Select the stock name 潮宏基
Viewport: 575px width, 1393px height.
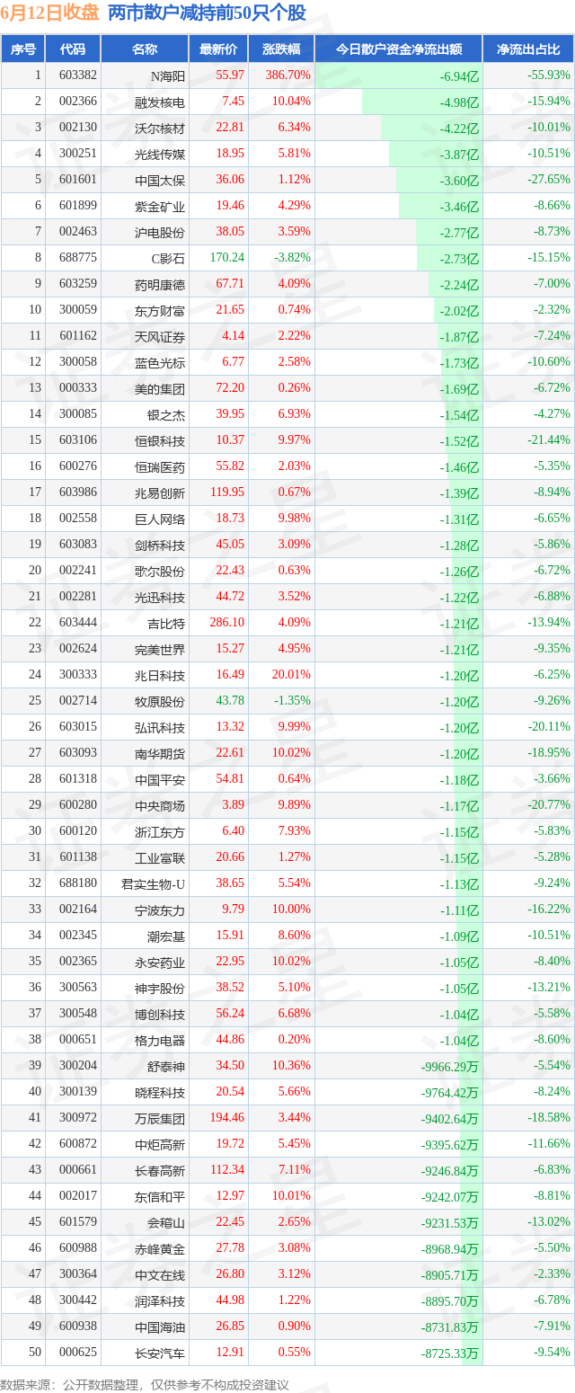pyautogui.click(x=166, y=936)
